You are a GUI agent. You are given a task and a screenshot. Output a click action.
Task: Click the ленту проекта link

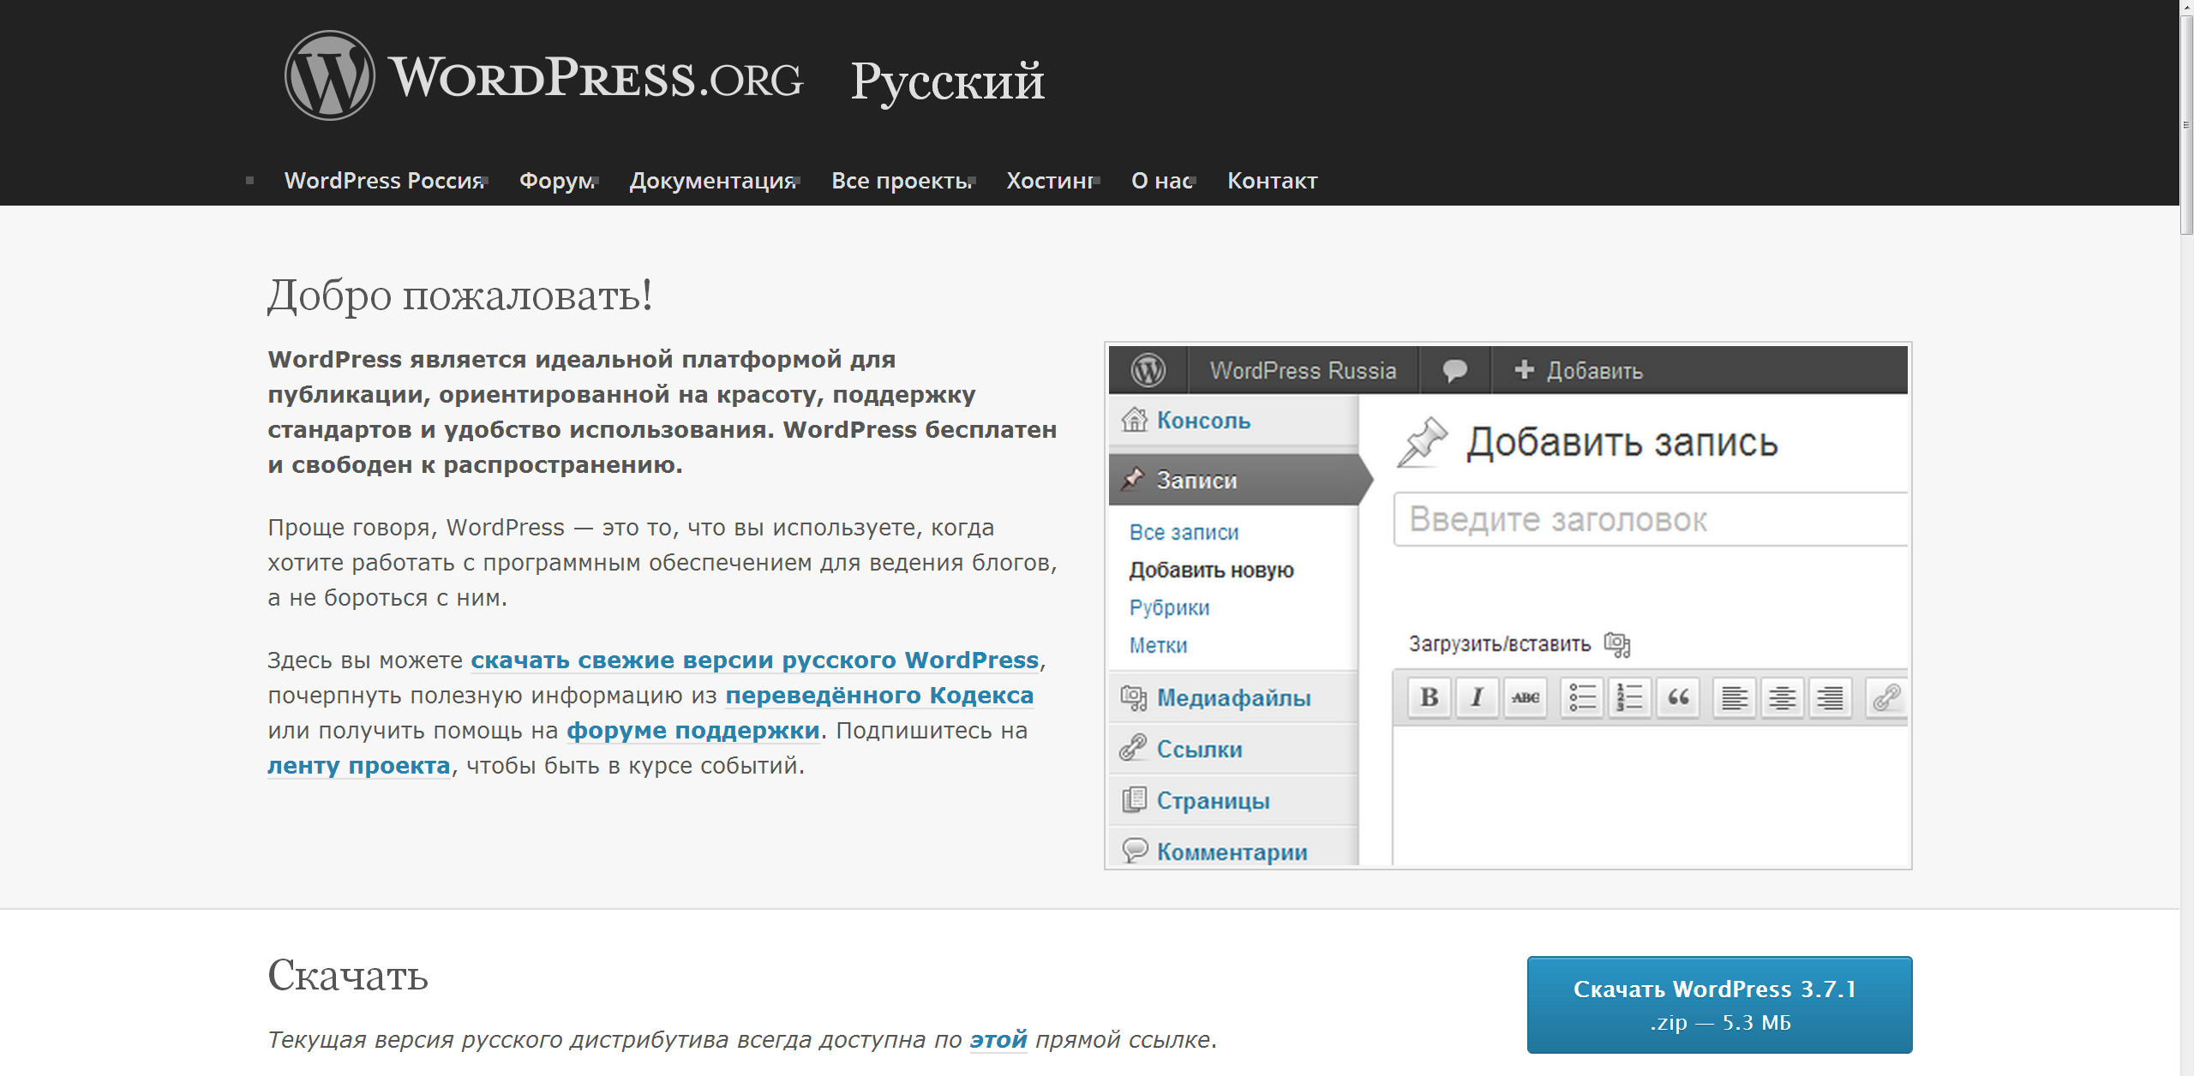pos(358,766)
